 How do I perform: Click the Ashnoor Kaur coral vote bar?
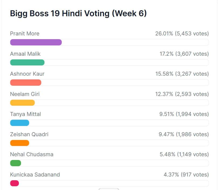click(26, 82)
